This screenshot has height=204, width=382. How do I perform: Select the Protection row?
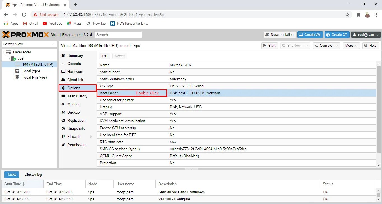(x=237, y=163)
